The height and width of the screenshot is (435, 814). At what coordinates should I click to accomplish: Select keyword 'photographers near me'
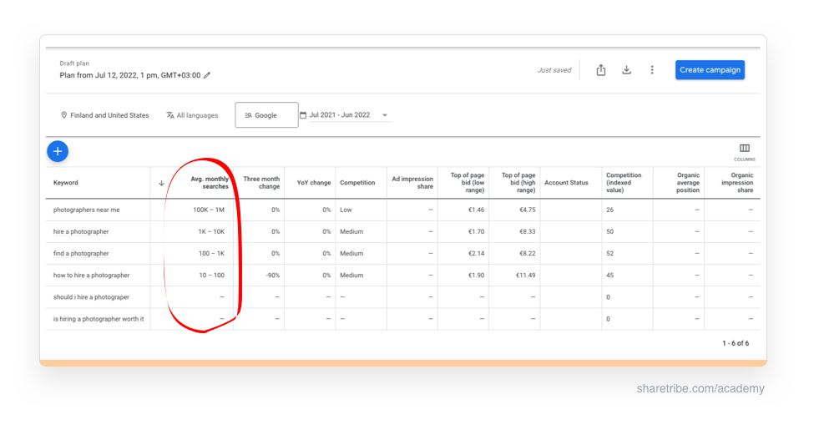tap(86, 210)
